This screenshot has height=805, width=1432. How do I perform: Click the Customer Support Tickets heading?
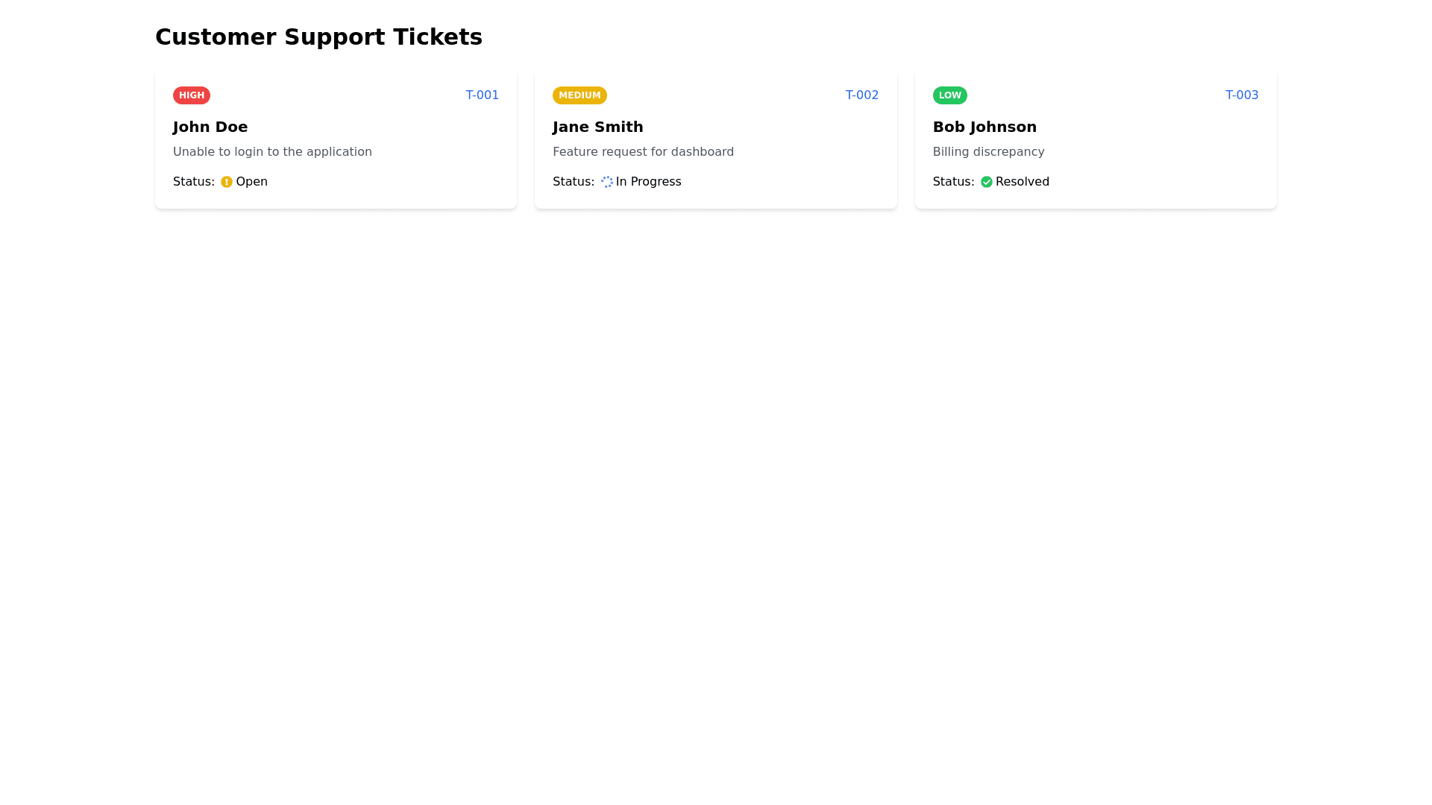tap(318, 37)
